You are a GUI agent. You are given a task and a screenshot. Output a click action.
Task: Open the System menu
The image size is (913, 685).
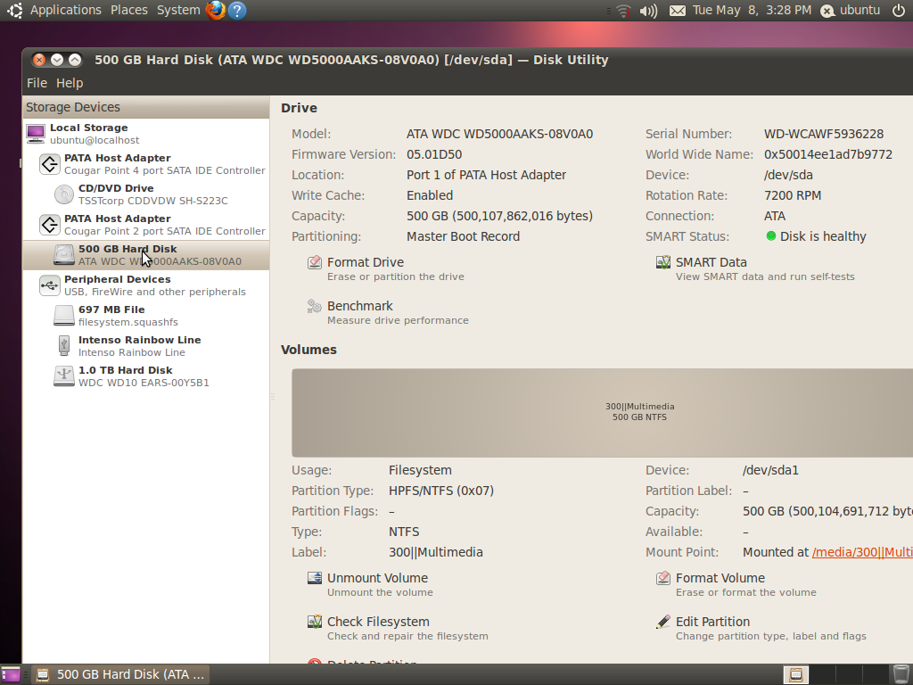click(178, 10)
